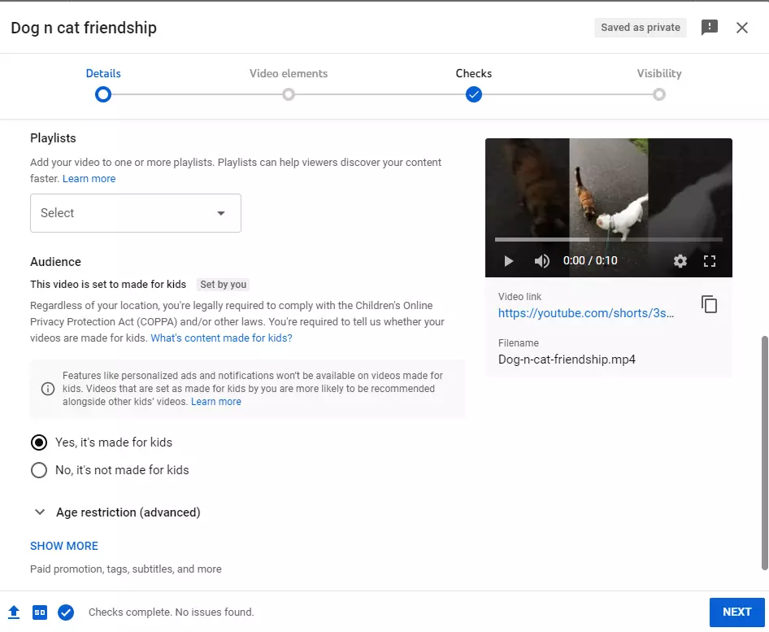Click the video progress bar
This screenshot has height=632, width=769.
click(x=608, y=240)
